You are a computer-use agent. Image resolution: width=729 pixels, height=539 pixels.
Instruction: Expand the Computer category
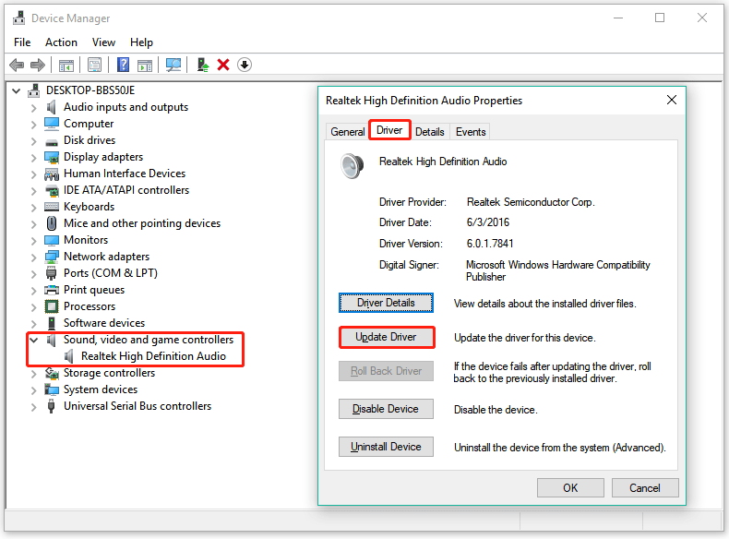click(x=33, y=125)
